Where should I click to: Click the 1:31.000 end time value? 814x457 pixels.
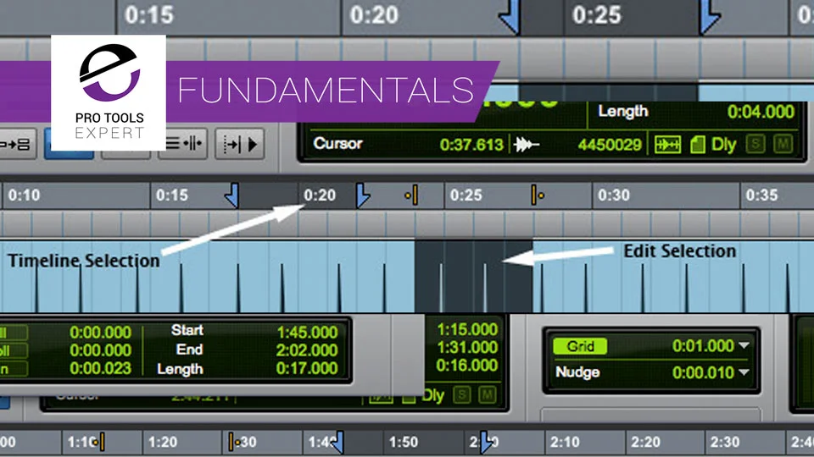coord(467,348)
